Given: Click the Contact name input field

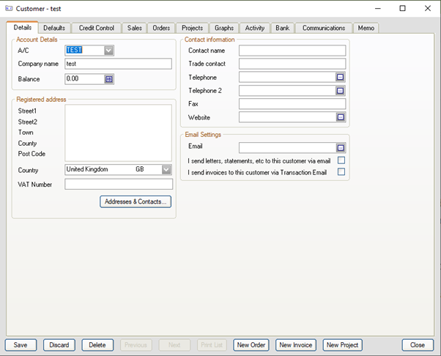Looking at the screenshot, I should 292,51.
